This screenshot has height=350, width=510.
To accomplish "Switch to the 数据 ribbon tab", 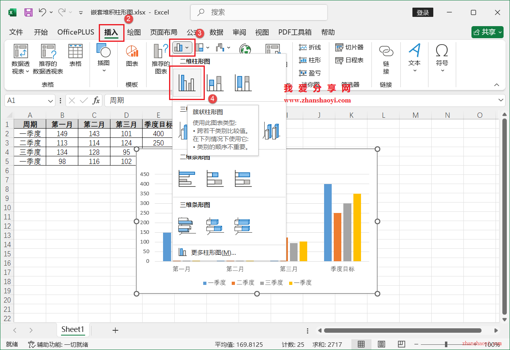I will coord(216,32).
